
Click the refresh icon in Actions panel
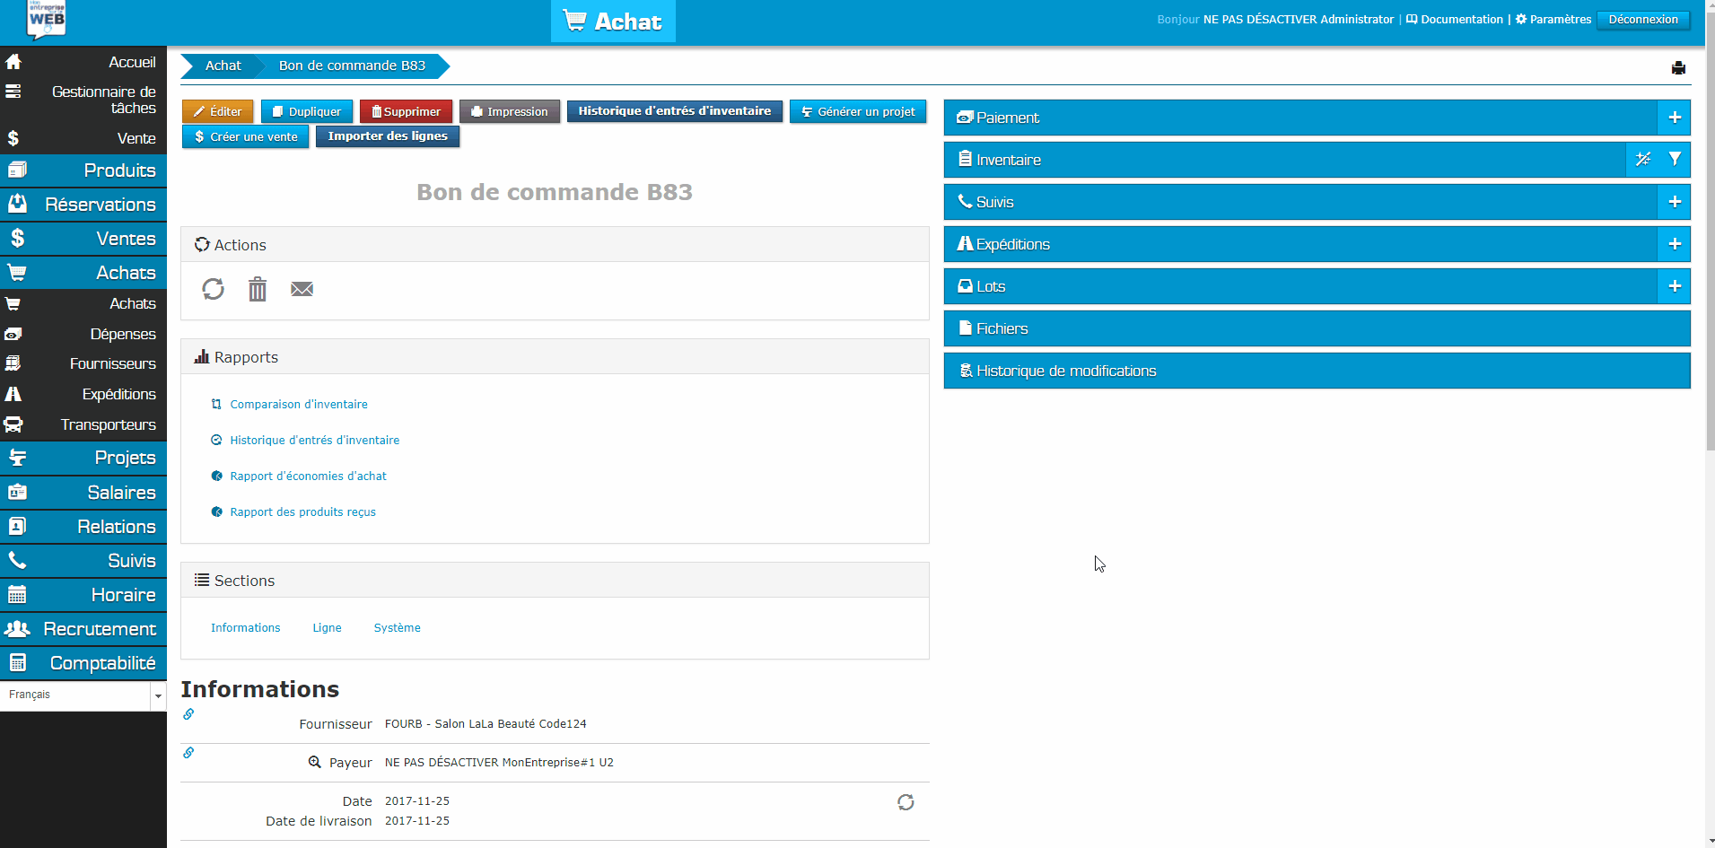point(213,289)
